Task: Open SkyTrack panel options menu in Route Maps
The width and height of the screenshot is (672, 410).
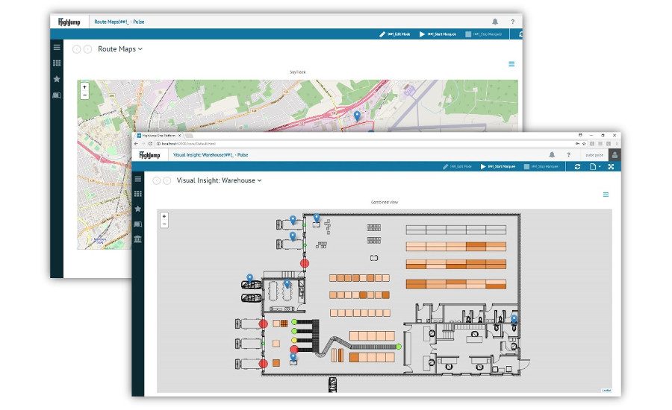Action: 511,64
